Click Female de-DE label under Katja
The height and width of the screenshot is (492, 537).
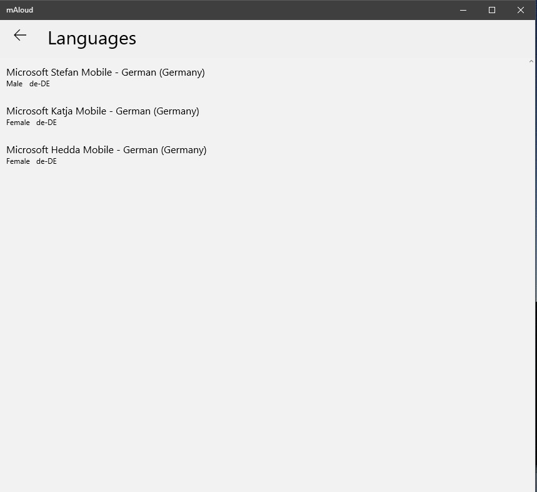coord(31,123)
